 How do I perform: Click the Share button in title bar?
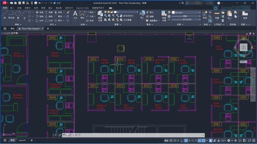[57, 3]
